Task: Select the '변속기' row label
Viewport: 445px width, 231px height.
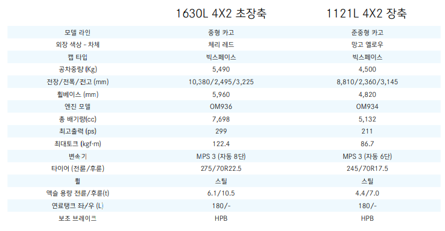Action: point(77,156)
